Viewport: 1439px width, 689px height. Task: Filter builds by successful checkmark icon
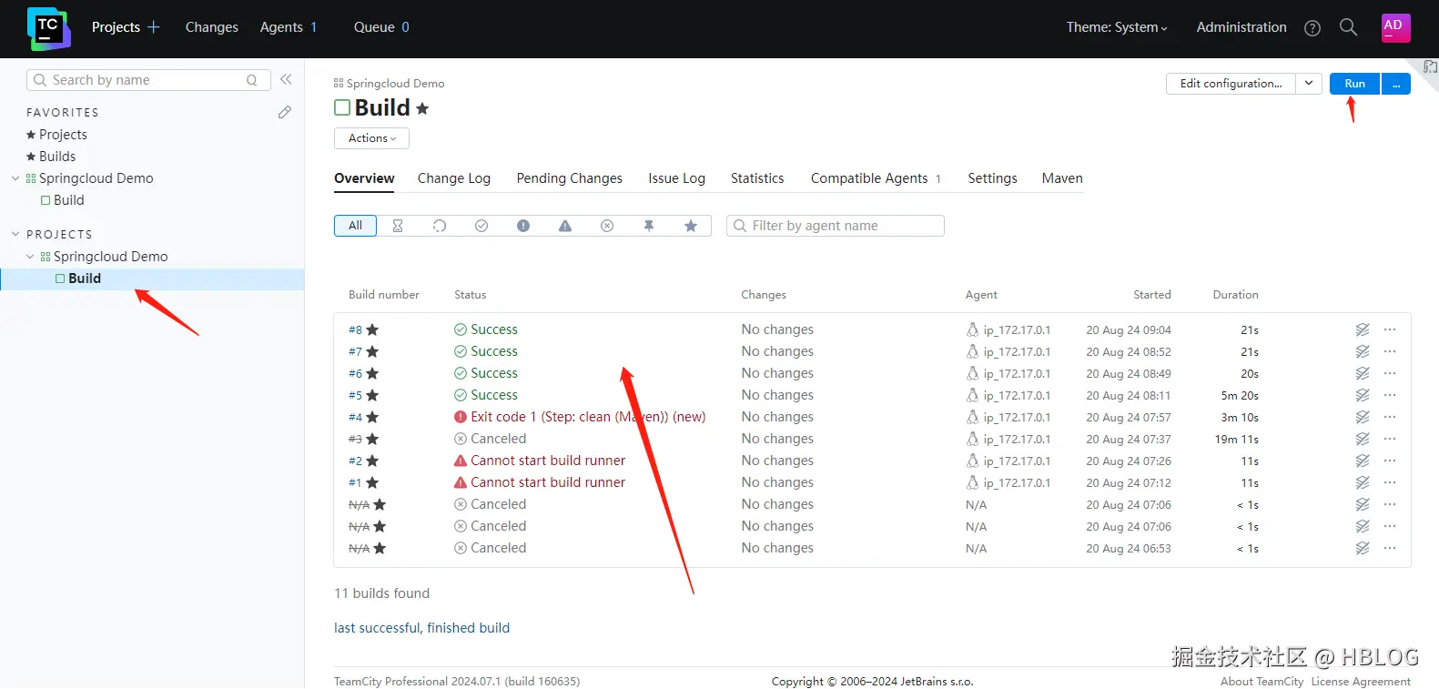(x=481, y=226)
